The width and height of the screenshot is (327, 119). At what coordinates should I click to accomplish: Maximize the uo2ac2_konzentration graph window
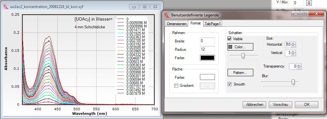tap(145, 7)
